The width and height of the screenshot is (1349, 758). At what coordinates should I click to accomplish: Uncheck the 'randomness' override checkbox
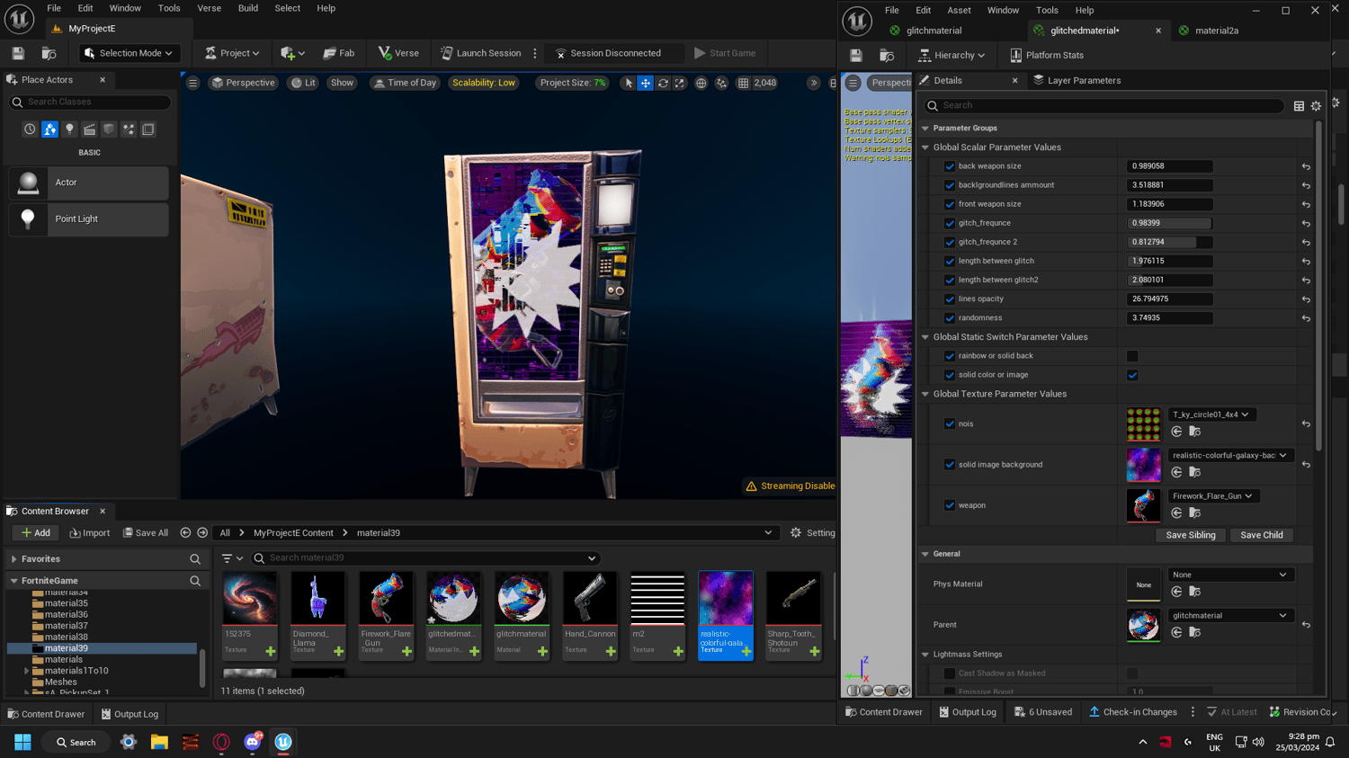coord(950,318)
